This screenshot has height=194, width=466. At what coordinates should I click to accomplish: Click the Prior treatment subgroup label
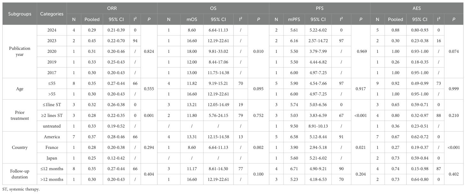pyautogui.click(x=19, y=115)
